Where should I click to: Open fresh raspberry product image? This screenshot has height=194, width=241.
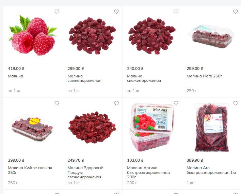(33, 35)
